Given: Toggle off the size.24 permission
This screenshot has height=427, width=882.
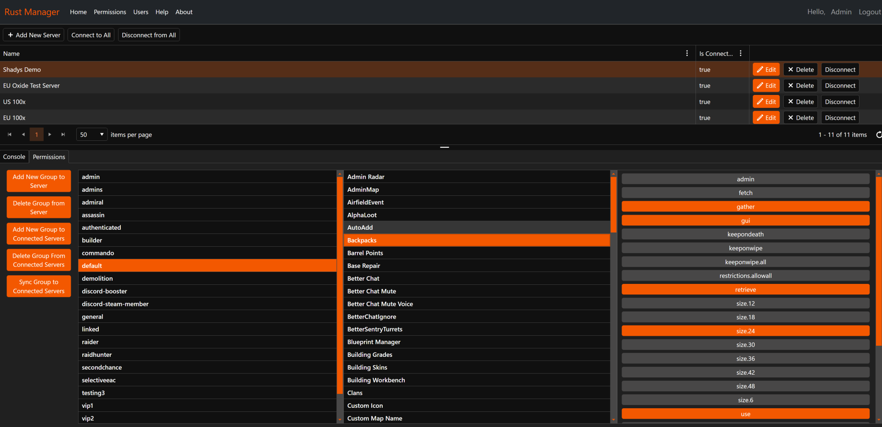Looking at the screenshot, I should (x=745, y=331).
